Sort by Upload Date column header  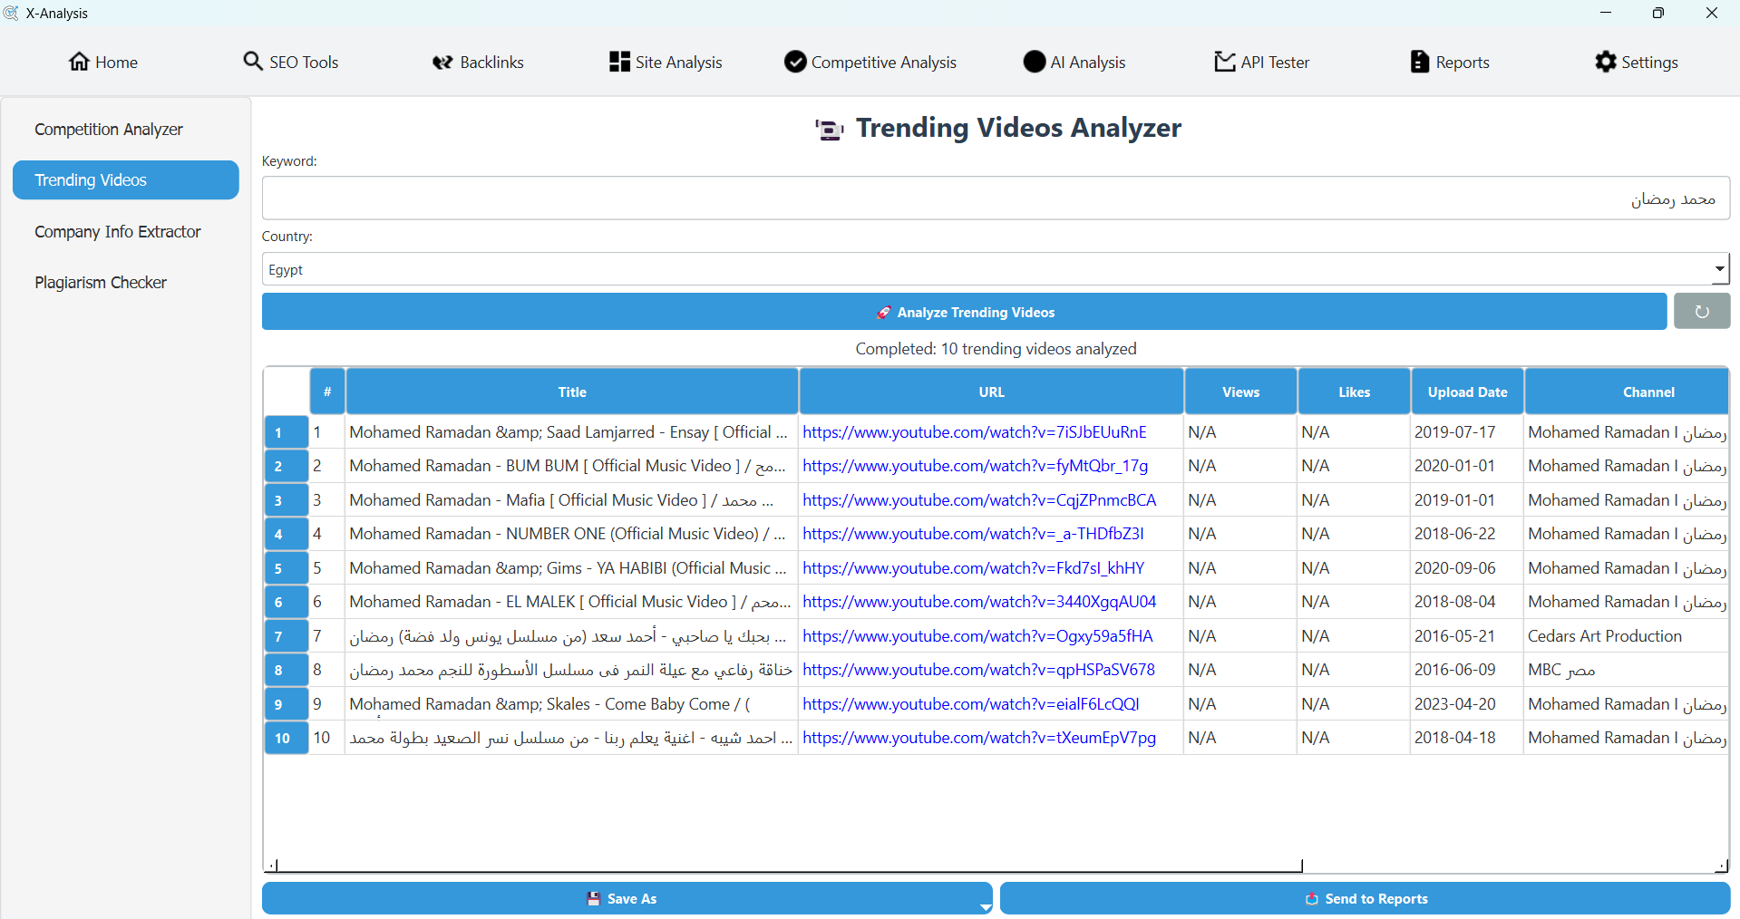pos(1467,392)
